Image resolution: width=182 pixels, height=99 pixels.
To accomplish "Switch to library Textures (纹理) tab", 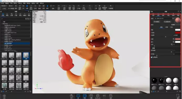I will point(12,14).
